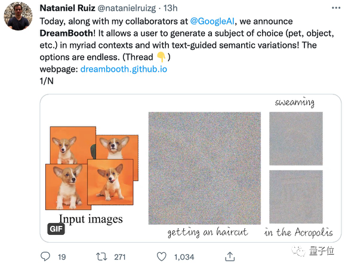Viewport: 345px width, 266px height.
Task: Click the large noisy 'getting a haircut' image
Action: tap(205, 168)
